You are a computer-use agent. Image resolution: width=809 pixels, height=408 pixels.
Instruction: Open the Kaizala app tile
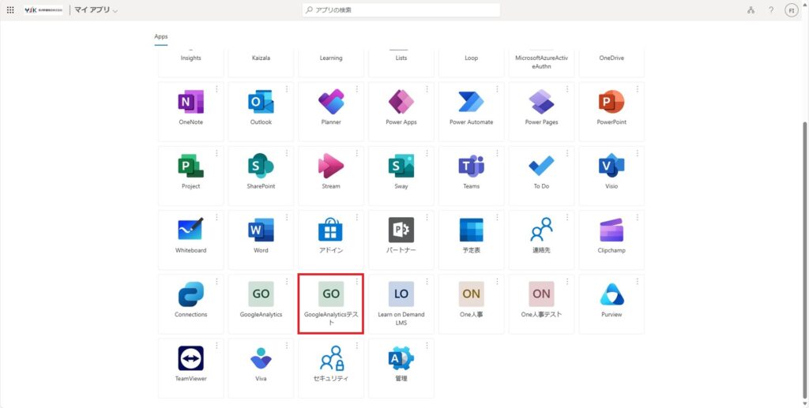(x=261, y=63)
